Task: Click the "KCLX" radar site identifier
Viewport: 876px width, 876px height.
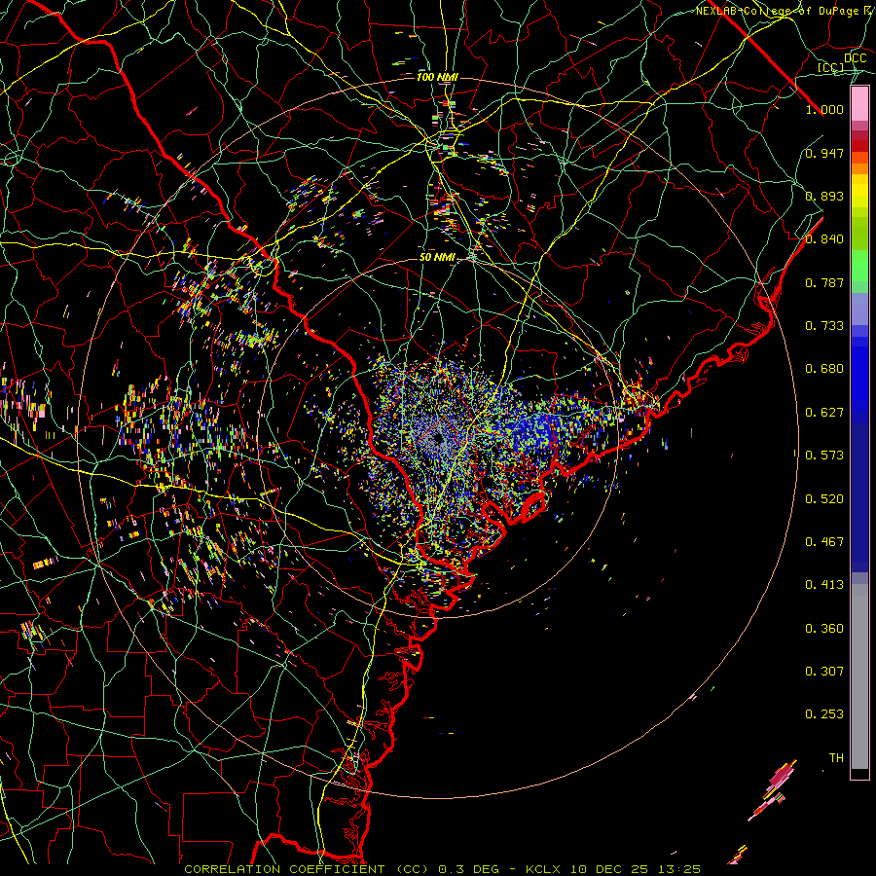Action: 544,869
